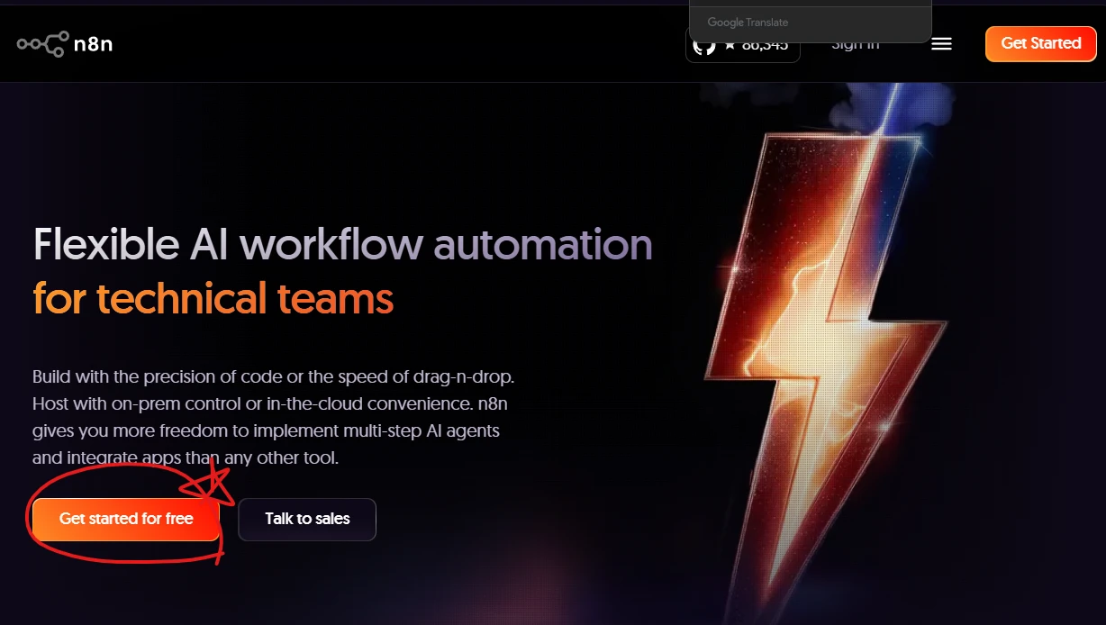The height and width of the screenshot is (625, 1106).
Task: Click the orange Get Started header button
Action: pos(1040,43)
